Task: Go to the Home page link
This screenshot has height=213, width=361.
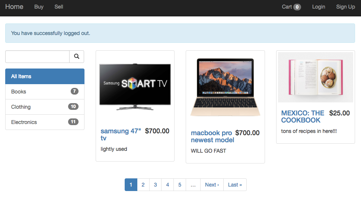Action: point(14,7)
